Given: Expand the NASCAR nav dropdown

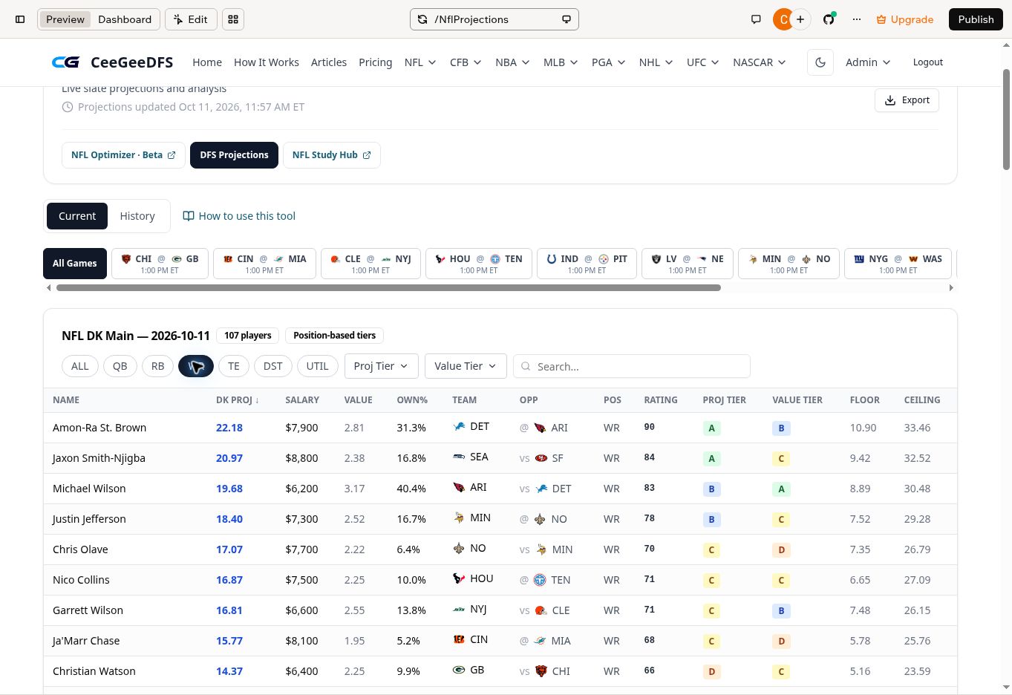Looking at the screenshot, I should click(759, 62).
